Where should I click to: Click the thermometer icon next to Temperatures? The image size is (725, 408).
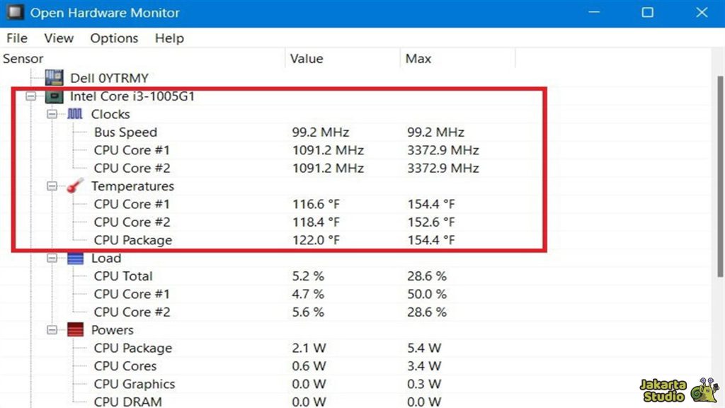coord(75,186)
